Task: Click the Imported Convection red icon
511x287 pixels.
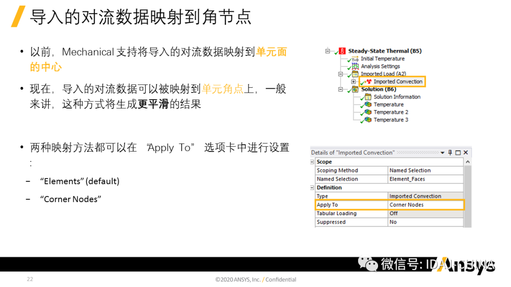Action: [369, 82]
